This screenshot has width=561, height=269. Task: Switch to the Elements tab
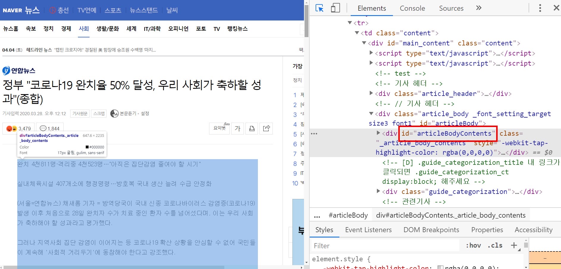(372, 8)
